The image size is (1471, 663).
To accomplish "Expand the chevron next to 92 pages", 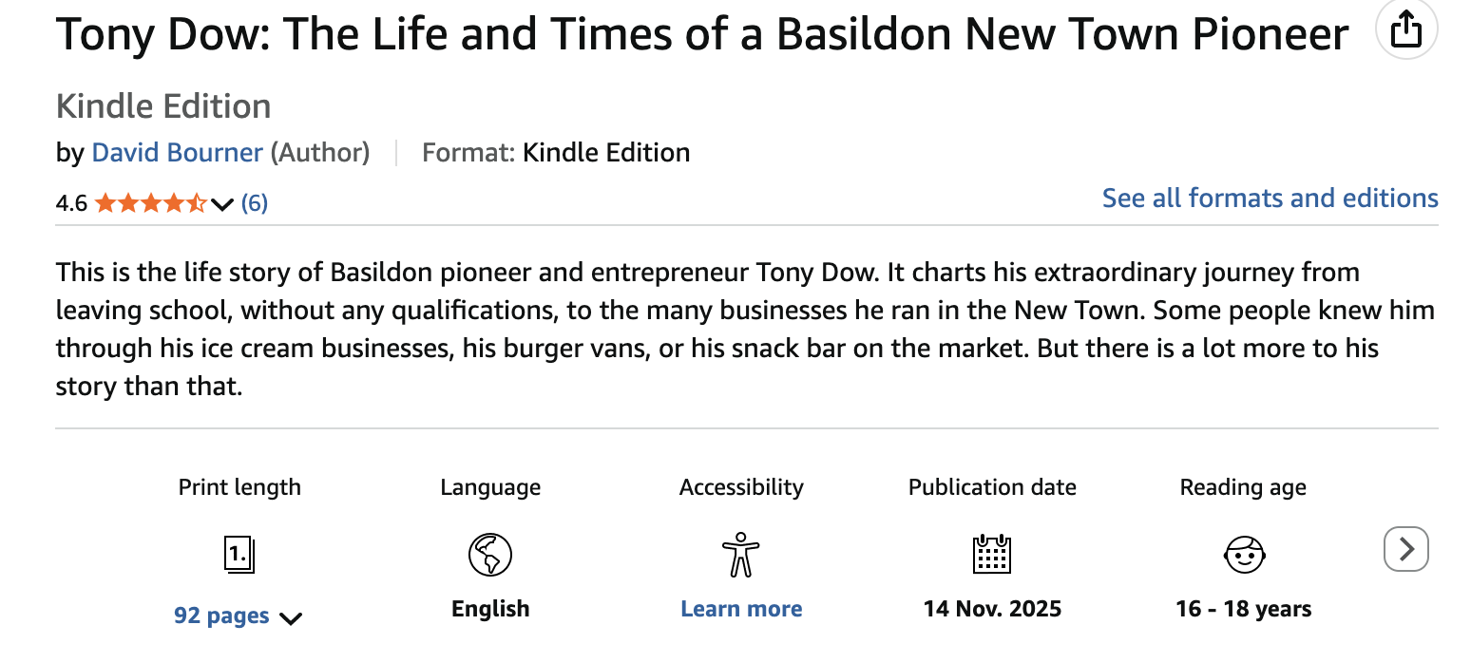I will [x=291, y=618].
